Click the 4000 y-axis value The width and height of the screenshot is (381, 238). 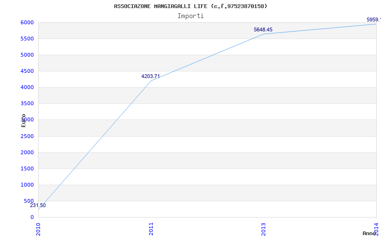pyautogui.click(x=27, y=88)
